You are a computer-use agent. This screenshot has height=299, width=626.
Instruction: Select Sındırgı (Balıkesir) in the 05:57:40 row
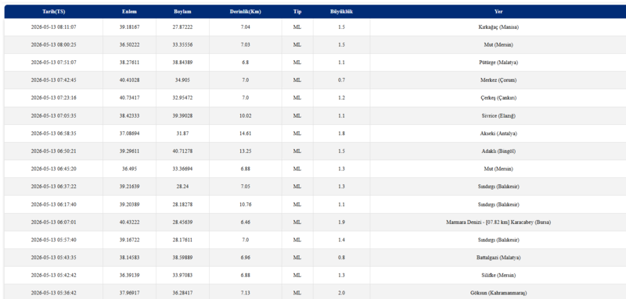coord(498,240)
